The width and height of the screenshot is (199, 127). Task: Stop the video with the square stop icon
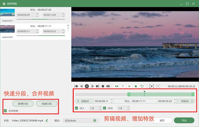[x=103, y=86]
